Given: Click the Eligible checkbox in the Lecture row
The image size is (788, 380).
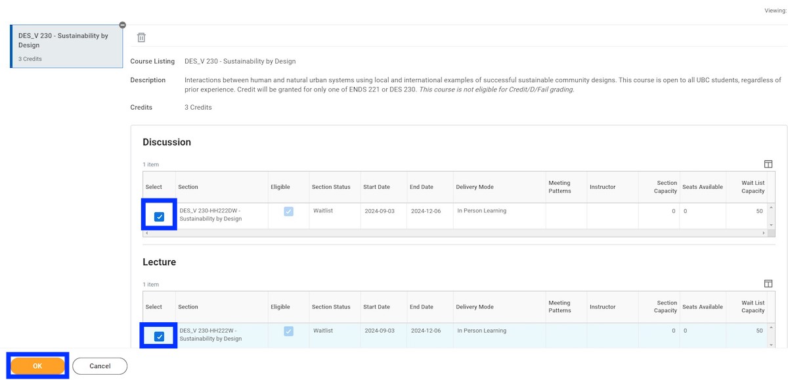Looking at the screenshot, I should [x=288, y=331].
